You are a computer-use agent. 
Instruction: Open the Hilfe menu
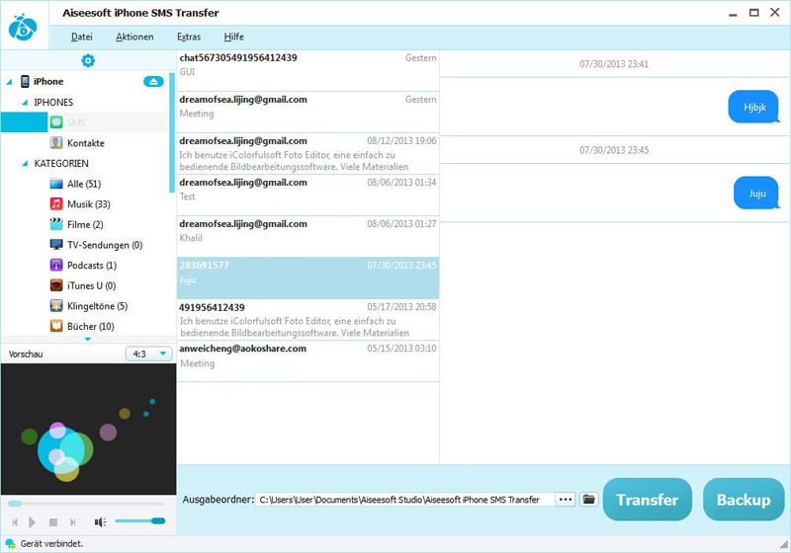click(233, 37)
